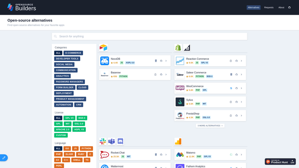Viewport: 299px width, 168px height.
Task: Expand 3 more alternatives list
Action: (210, 125)
